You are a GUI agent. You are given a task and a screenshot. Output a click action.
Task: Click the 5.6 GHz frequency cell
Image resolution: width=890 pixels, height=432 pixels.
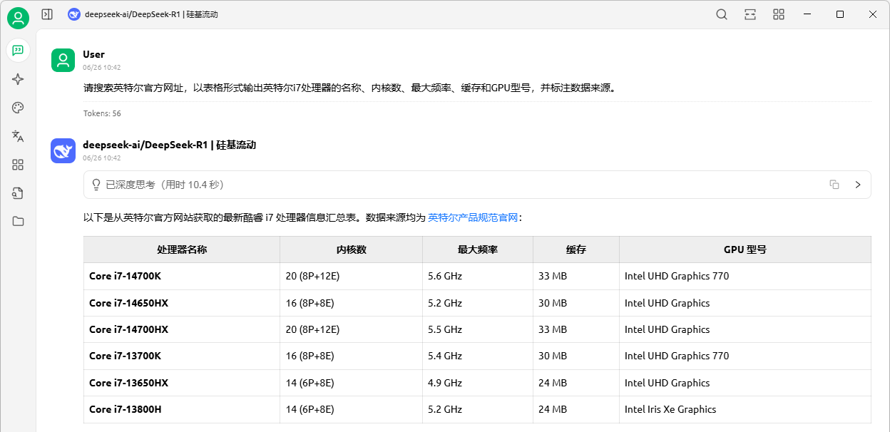pos(478,276)
